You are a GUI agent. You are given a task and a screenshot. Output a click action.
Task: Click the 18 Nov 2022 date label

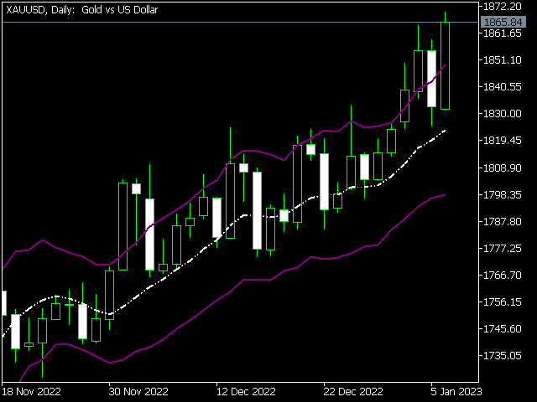point(31,391)
